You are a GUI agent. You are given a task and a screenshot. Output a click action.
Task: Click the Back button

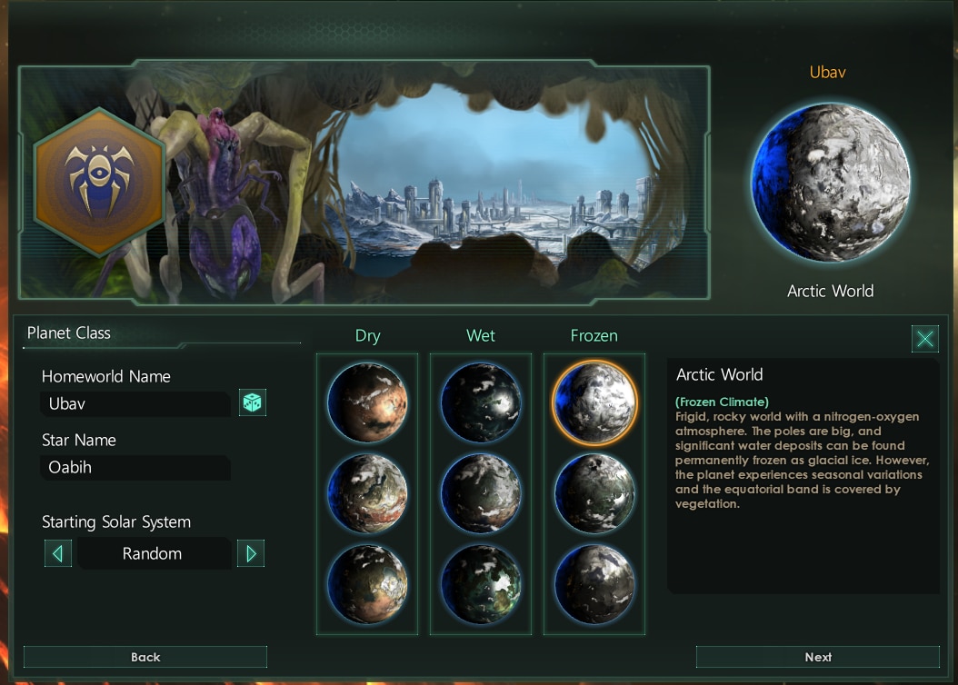tap(145, 657)
